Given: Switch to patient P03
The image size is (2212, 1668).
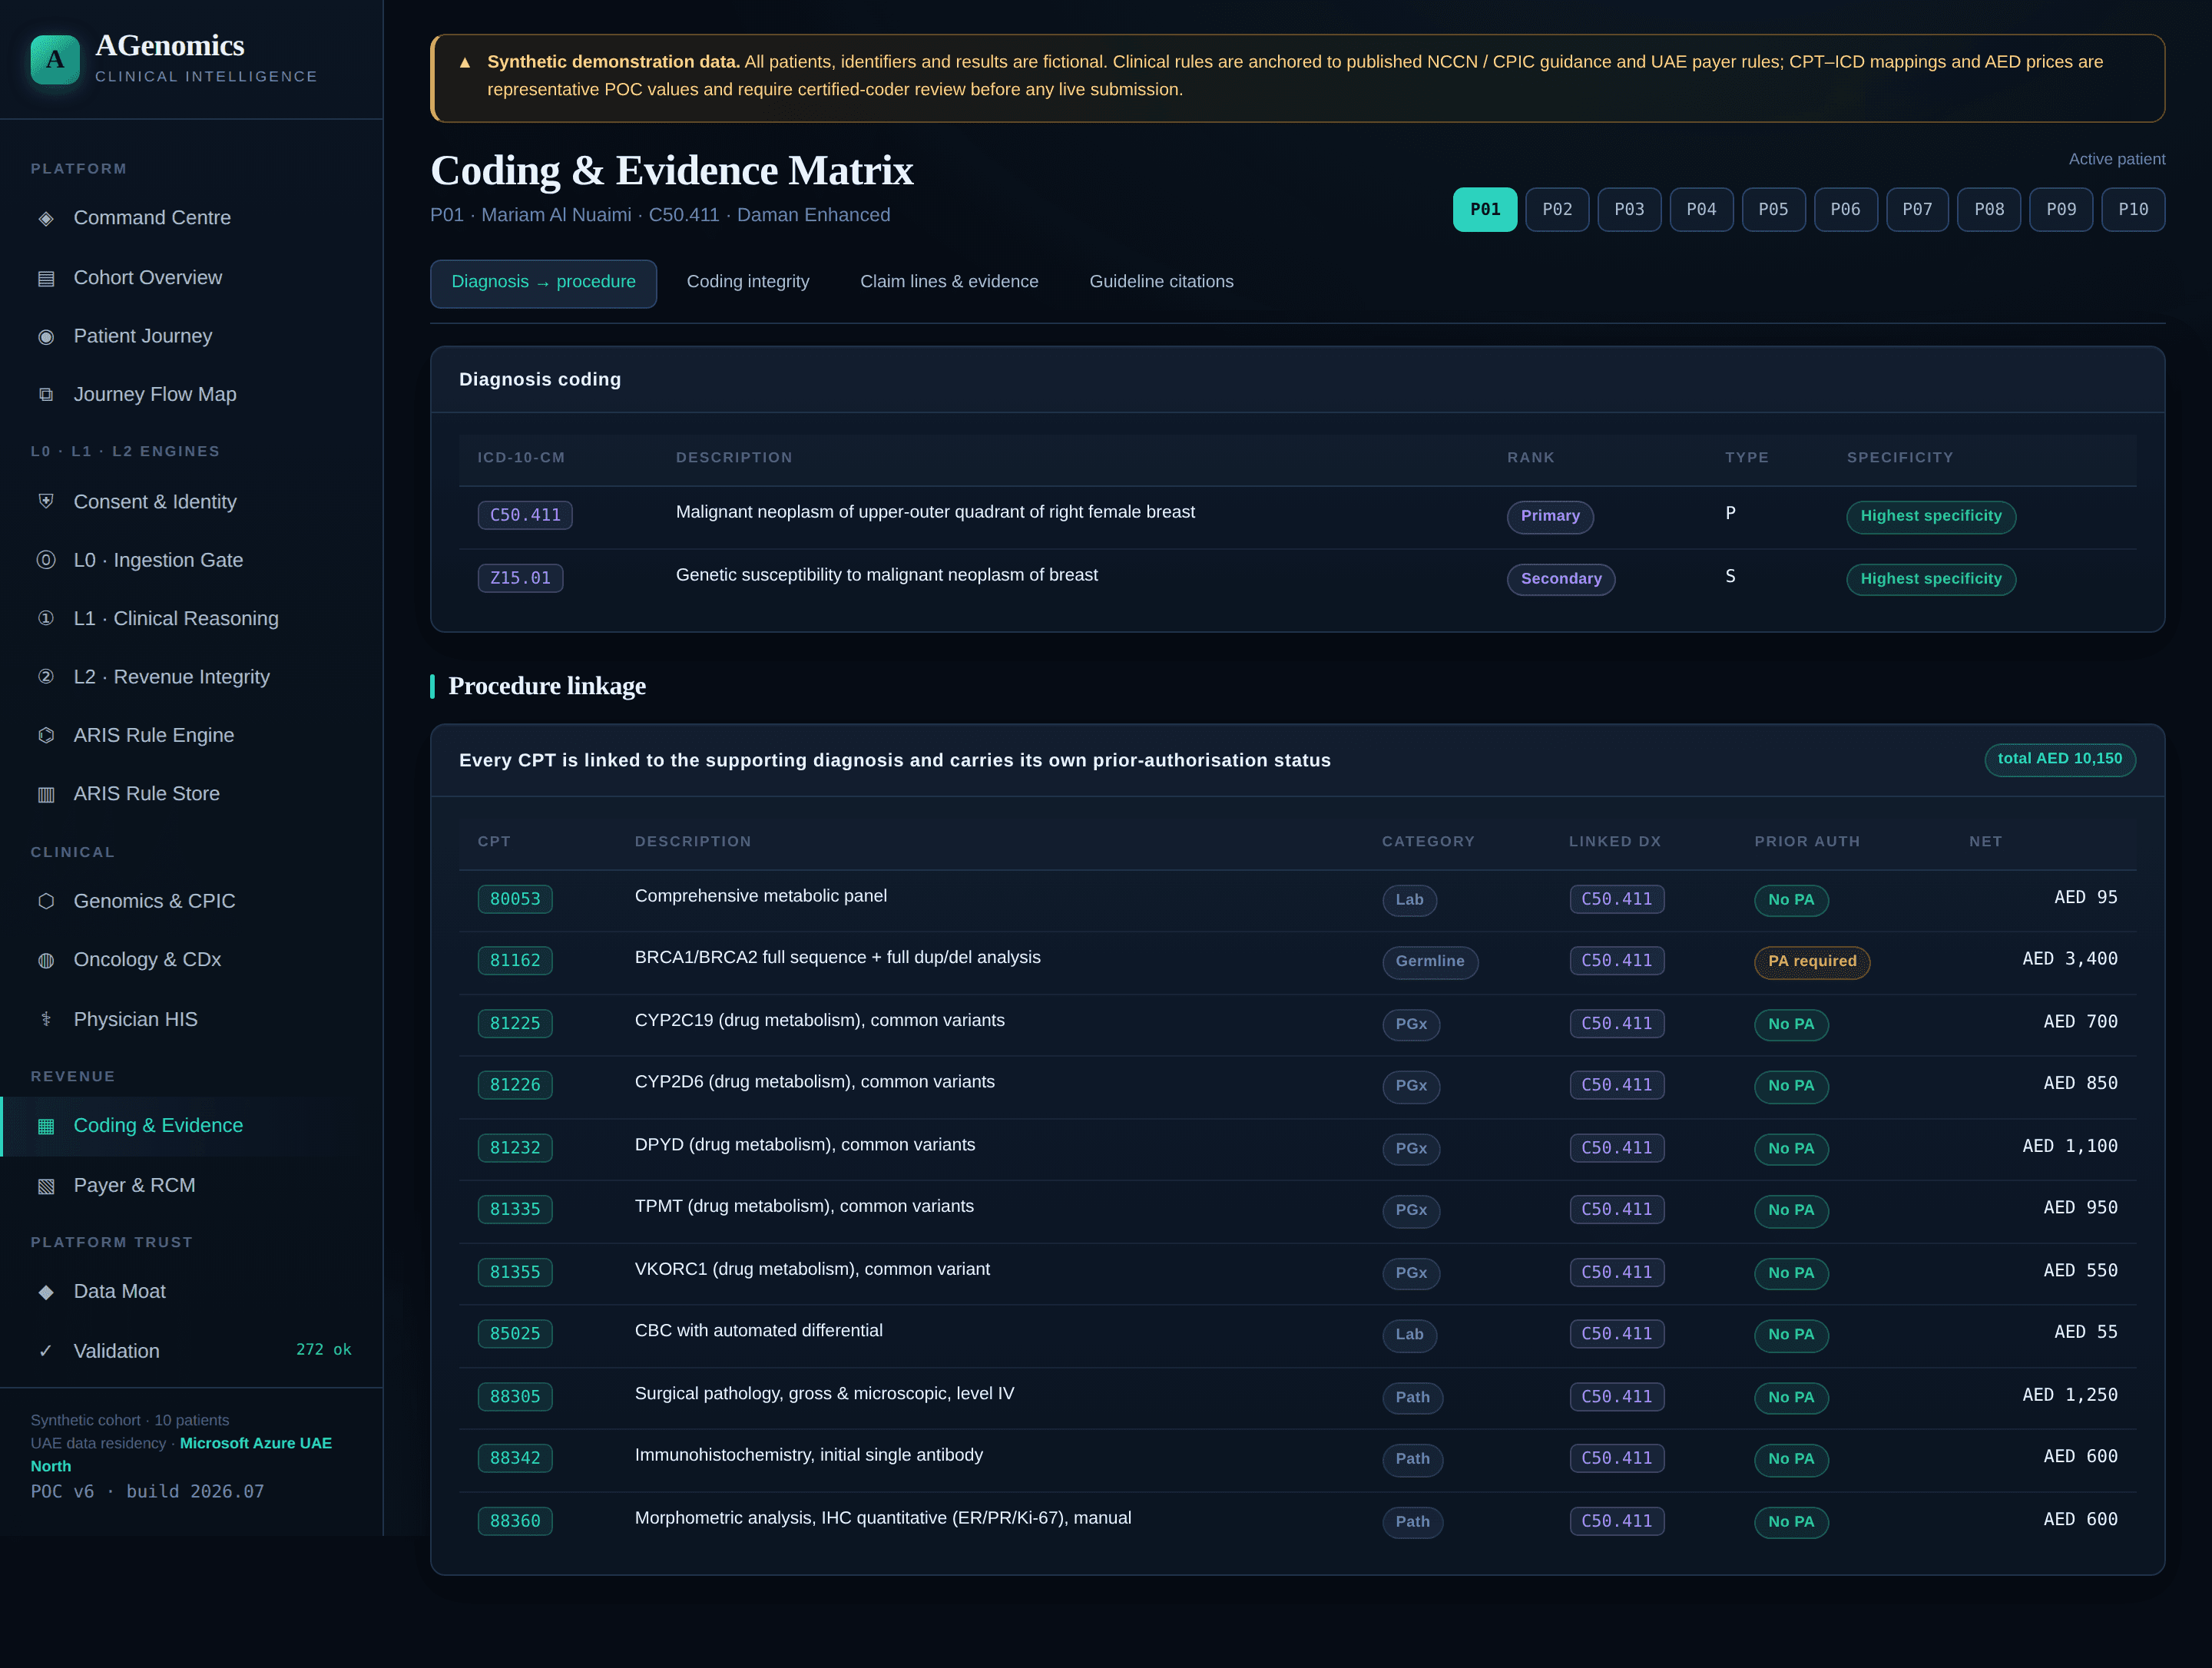Looking at the screenshot, I should (1629, 210).
